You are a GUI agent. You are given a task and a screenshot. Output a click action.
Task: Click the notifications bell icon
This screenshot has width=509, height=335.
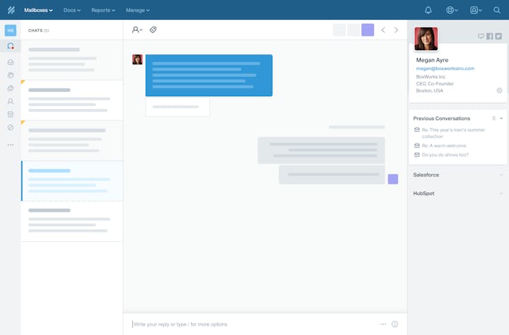pyautogui.click(x=428, y=10)
